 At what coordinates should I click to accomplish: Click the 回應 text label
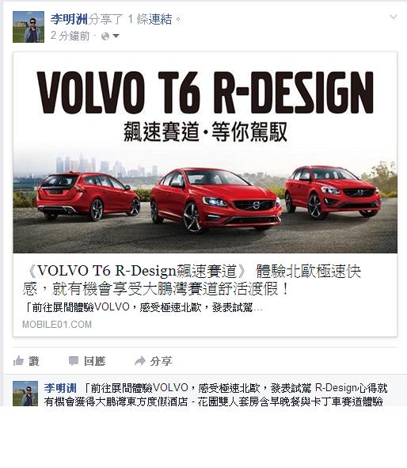(x=94, y=361)
